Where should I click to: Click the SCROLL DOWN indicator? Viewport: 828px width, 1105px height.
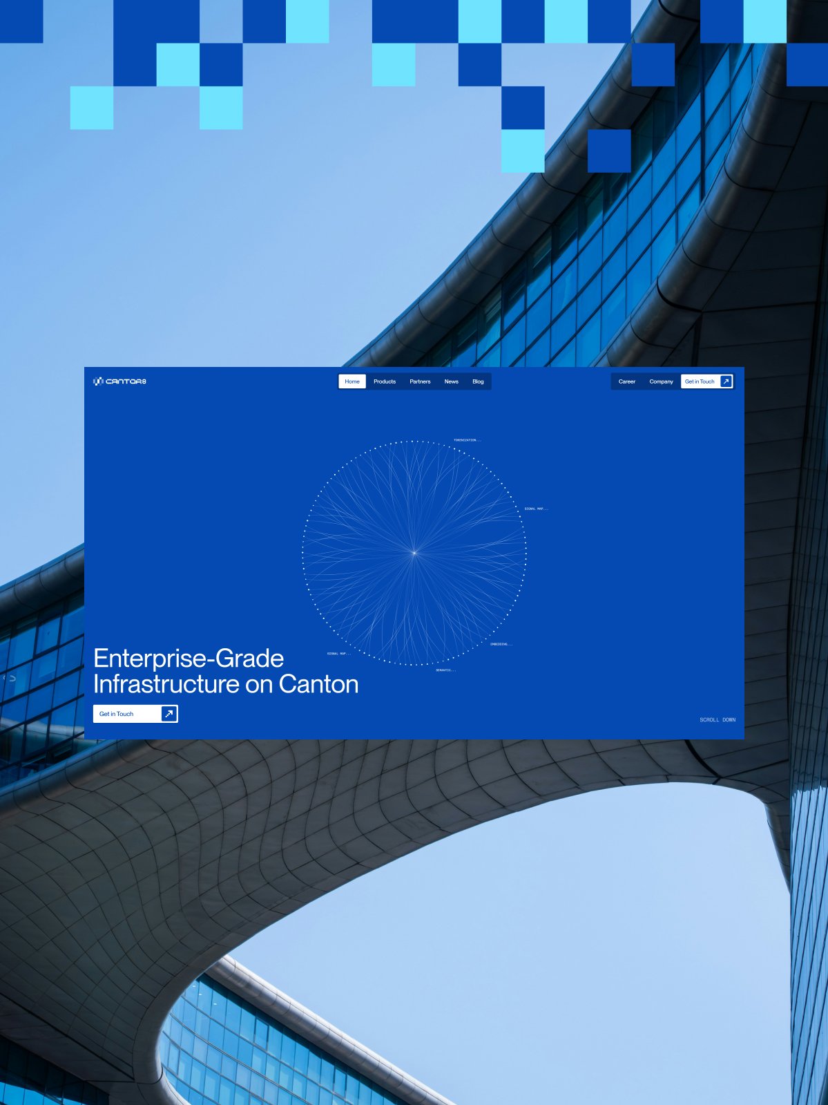(x=718, y=720)
